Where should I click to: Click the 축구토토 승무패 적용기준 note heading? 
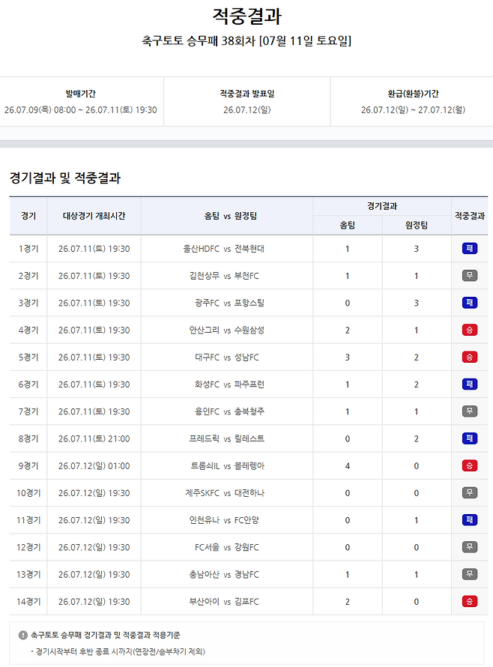(x=106, y=635)
